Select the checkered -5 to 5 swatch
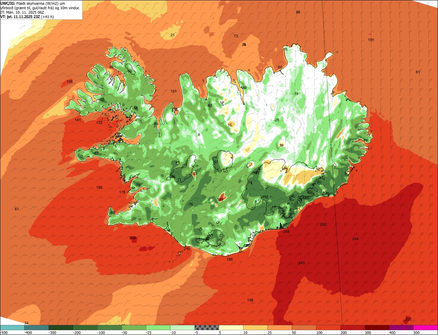The width and height of the screenshot is (438, 335). (x=207, y=327)
